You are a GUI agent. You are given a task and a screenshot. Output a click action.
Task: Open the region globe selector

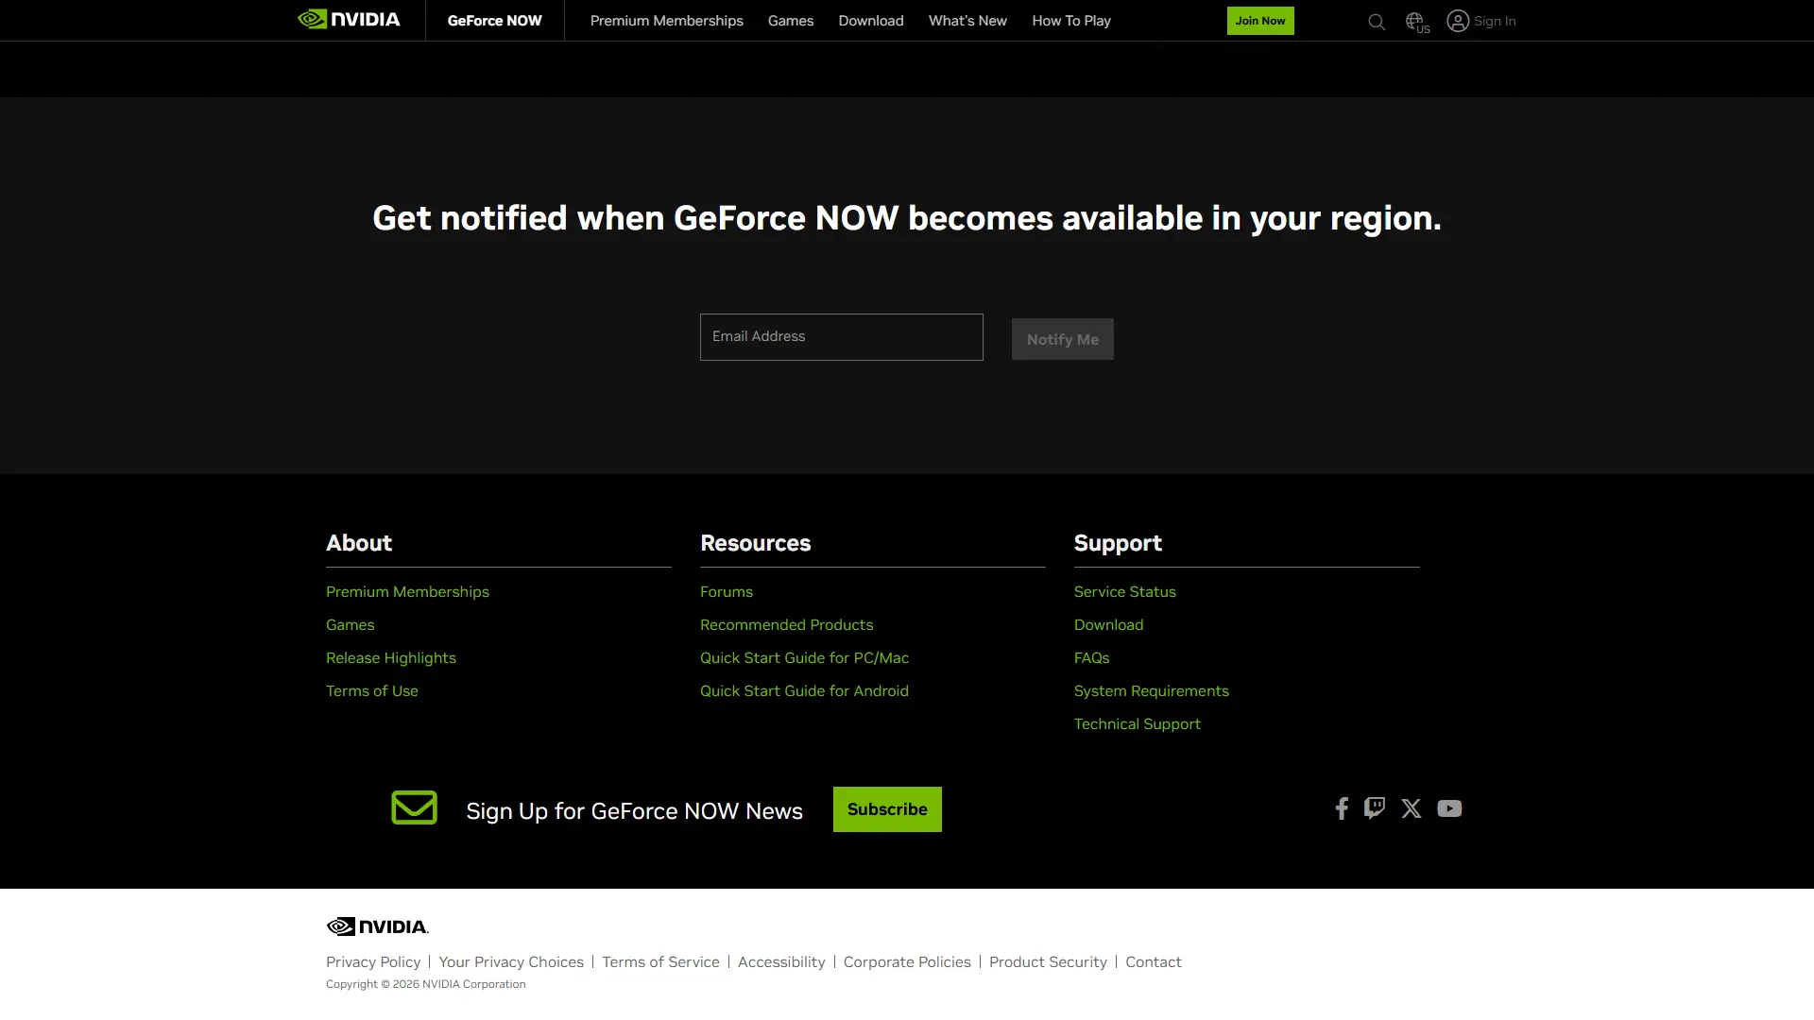1415,21
